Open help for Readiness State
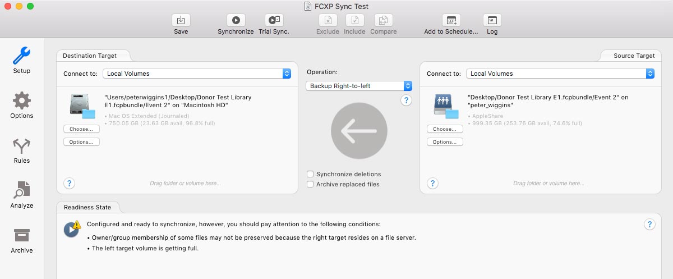 [649, 225]
